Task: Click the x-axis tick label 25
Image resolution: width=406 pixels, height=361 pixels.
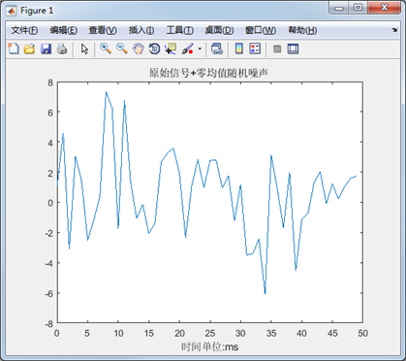Action: click(x=210, y=333)
